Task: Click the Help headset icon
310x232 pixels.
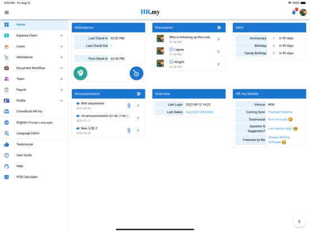Action: [x=7, y=166]
